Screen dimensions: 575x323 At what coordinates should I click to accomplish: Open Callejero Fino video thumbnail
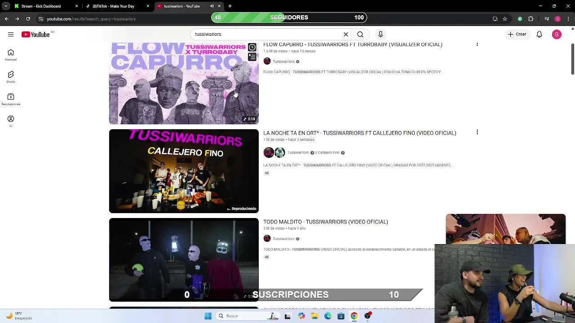(184, 171)
